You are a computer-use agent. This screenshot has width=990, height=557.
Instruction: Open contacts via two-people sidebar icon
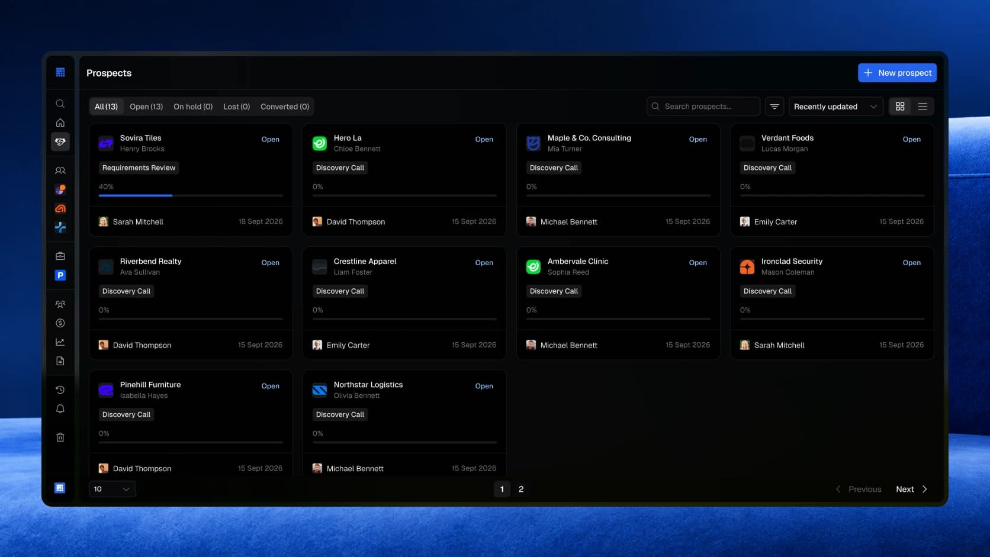pyautogui.click(x=60, y=170)
